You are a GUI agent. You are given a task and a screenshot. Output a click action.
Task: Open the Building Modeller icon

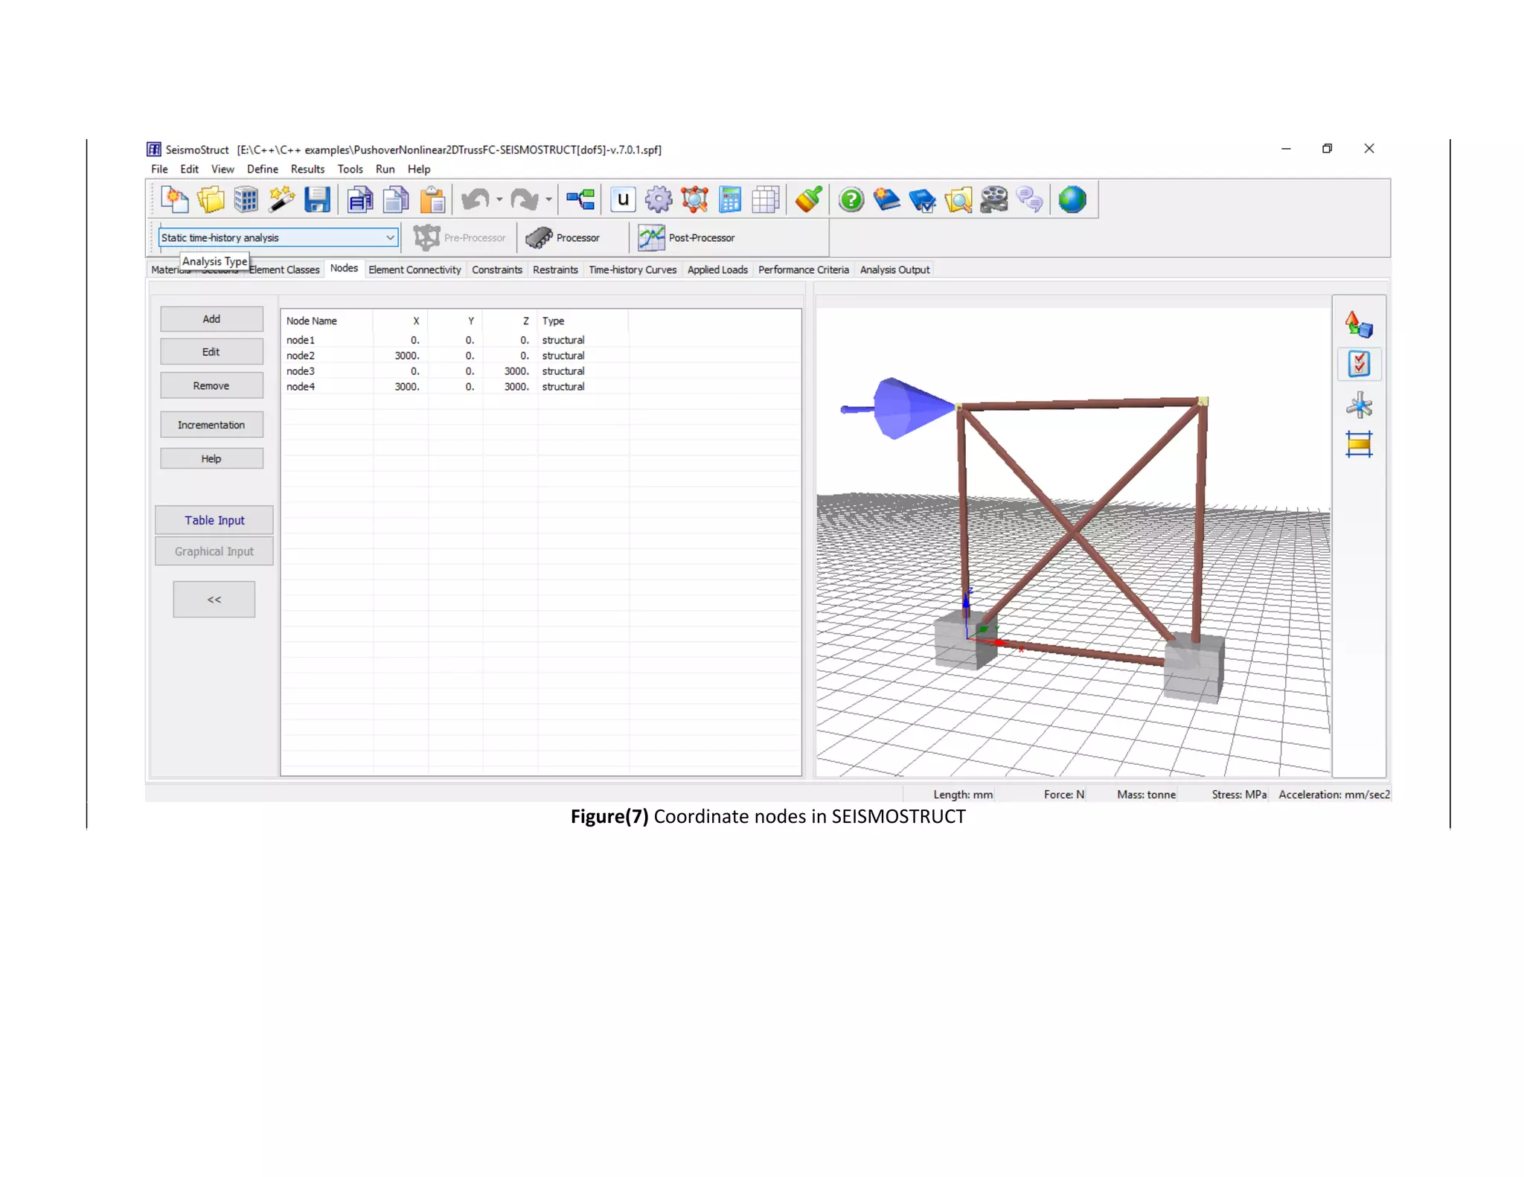[x=246, y=199]
